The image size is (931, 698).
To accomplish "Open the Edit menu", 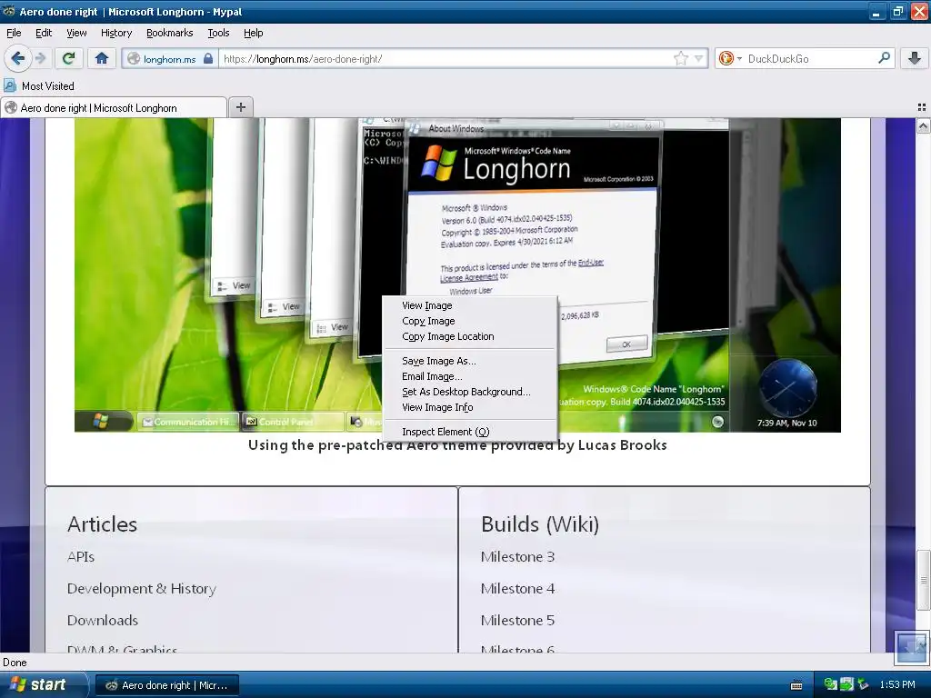I will (44, 33).
